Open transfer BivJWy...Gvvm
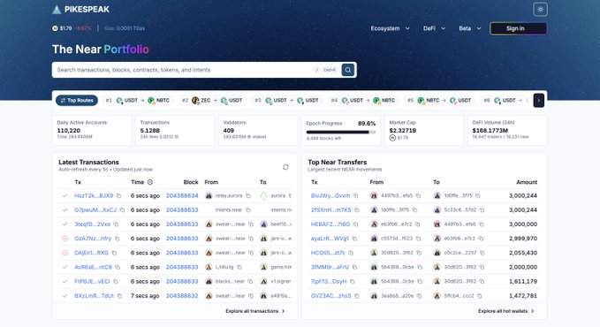 330,195
